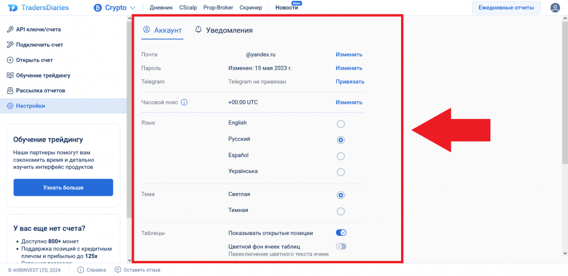
Task: Click the sidebar scrollbar down arrow
Action: (x=129, y=260)
